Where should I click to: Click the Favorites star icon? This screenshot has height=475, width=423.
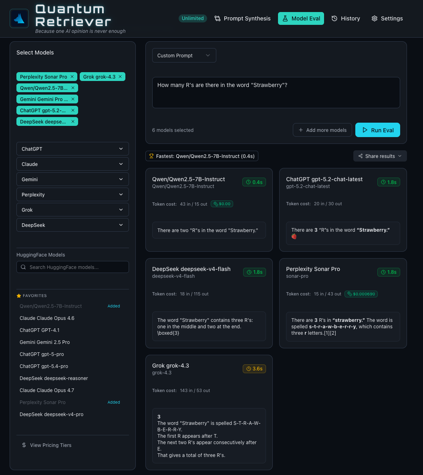pyautogui.click(x=19, y=296)
